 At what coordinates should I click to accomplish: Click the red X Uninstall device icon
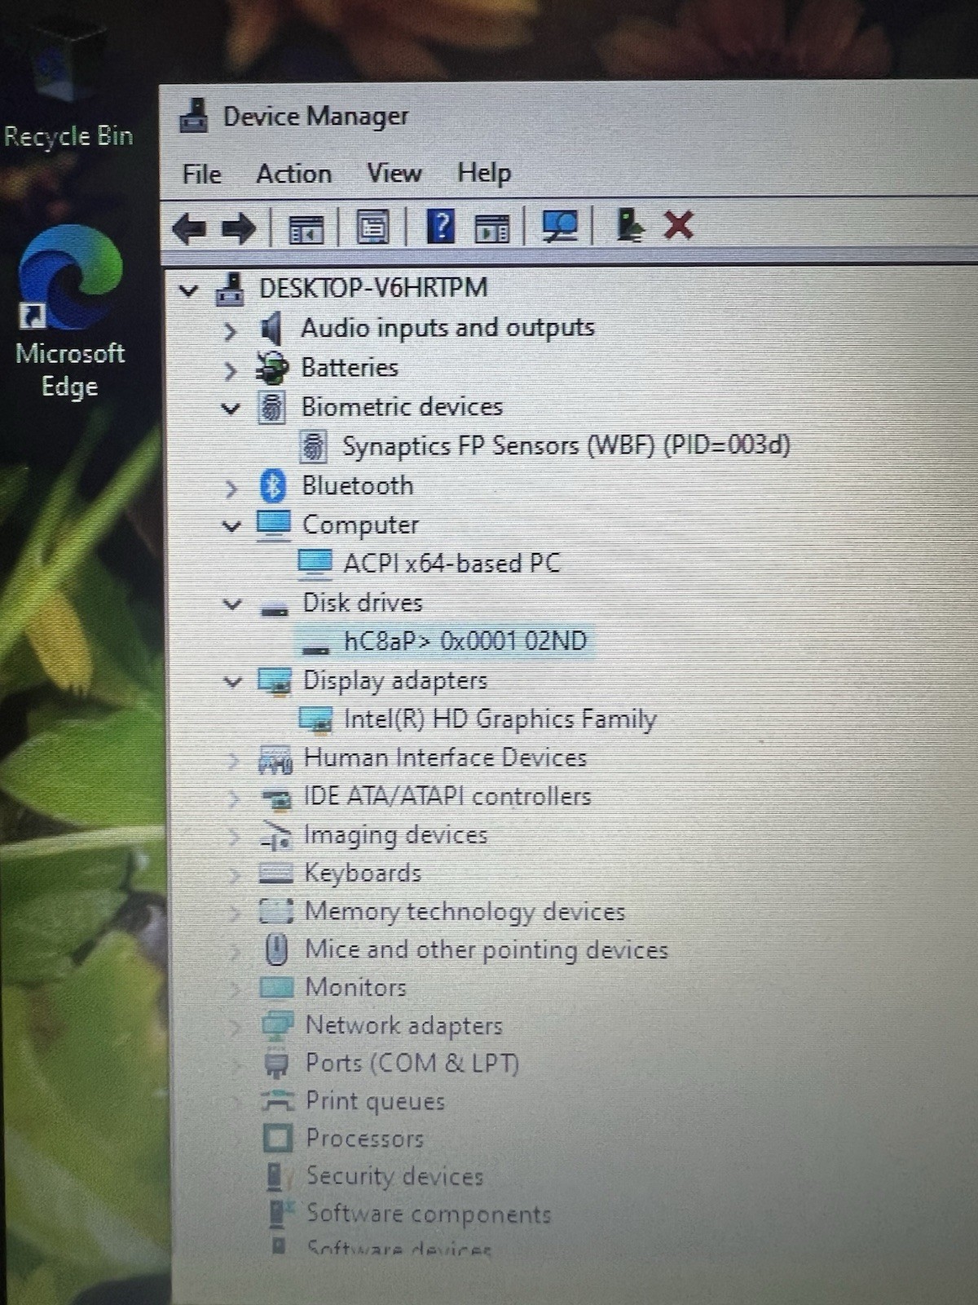[679, 224]
